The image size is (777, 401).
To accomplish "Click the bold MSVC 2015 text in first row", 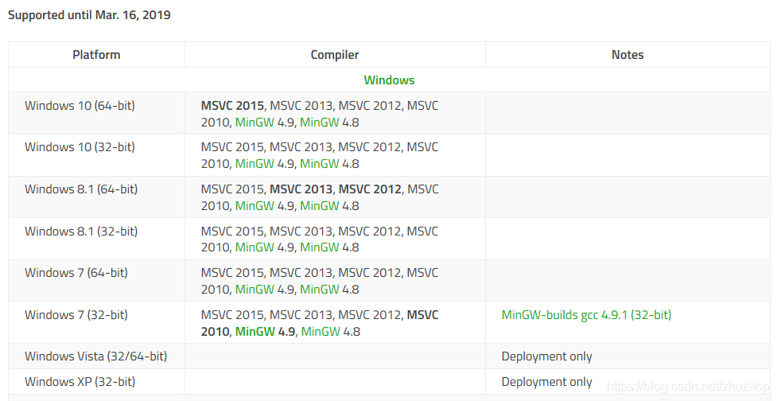I will tap(232, 106).
